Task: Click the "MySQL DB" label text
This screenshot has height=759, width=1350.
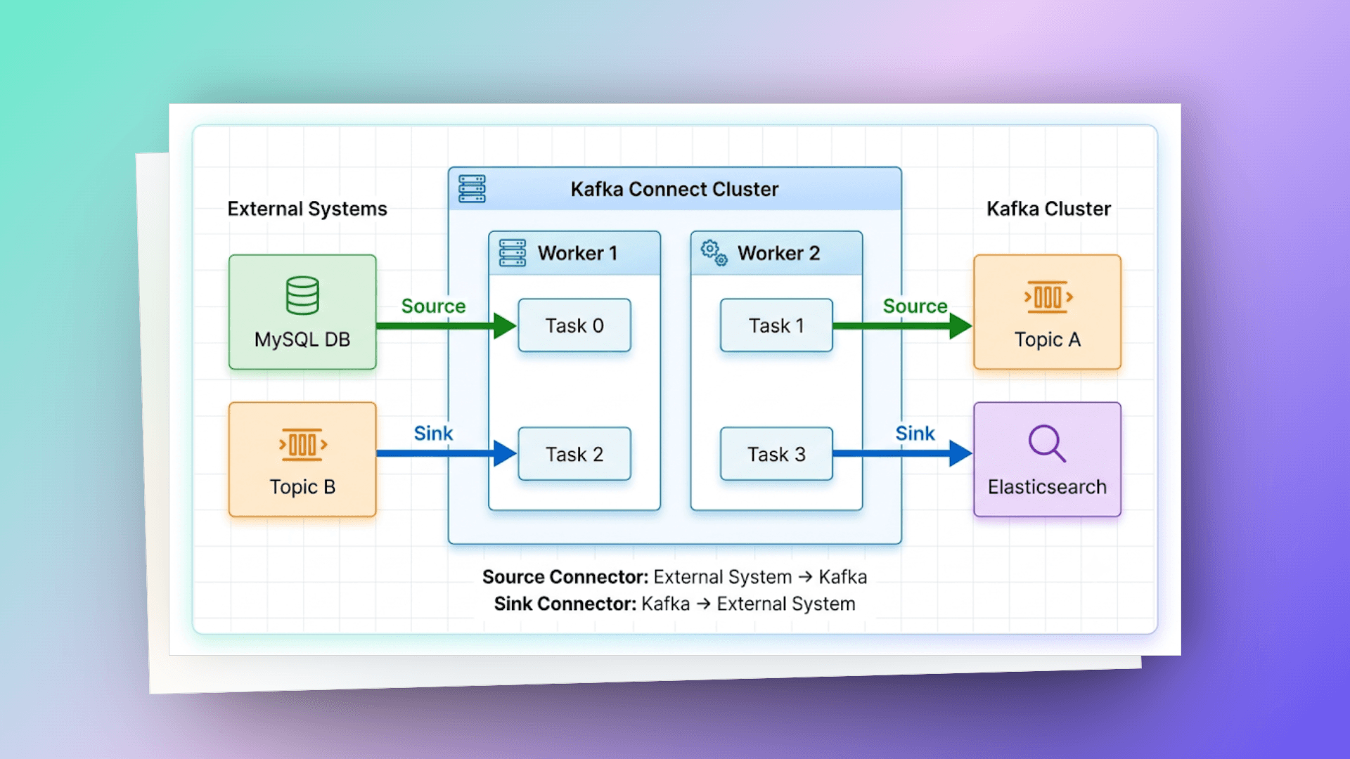Action: click(x=302, y=339)
